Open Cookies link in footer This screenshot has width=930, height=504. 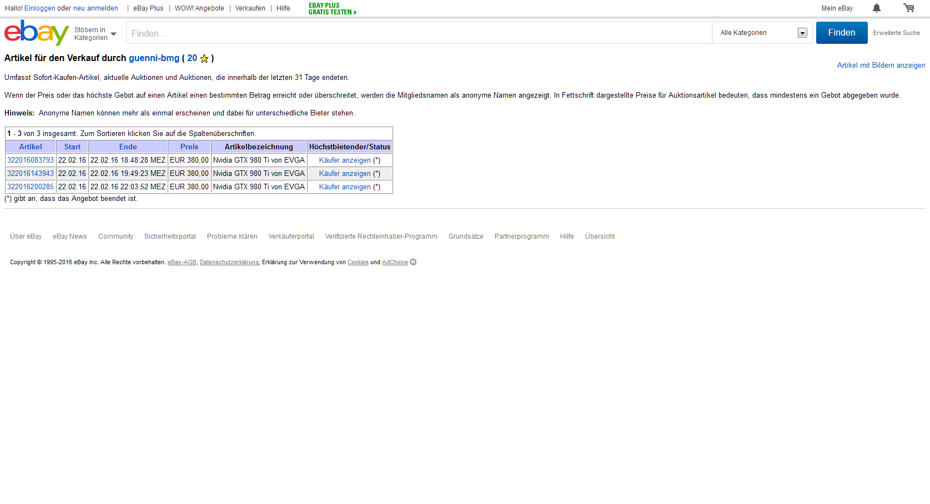point(358,263)
